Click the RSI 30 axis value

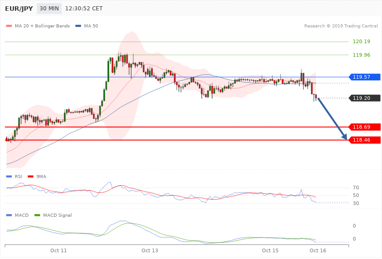click(x=355, y=203)
